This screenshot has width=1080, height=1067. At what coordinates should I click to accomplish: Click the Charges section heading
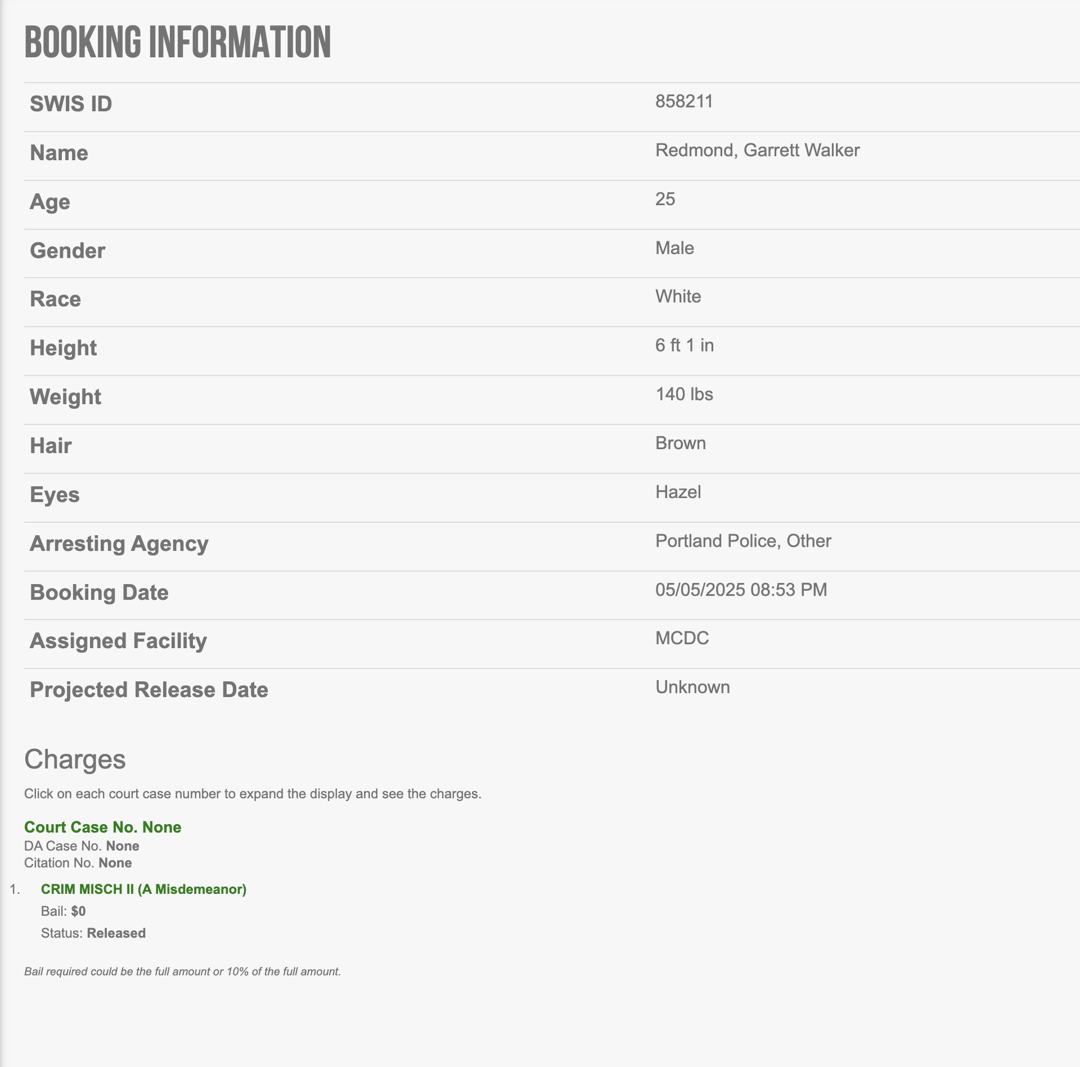(x=75, y=759)
